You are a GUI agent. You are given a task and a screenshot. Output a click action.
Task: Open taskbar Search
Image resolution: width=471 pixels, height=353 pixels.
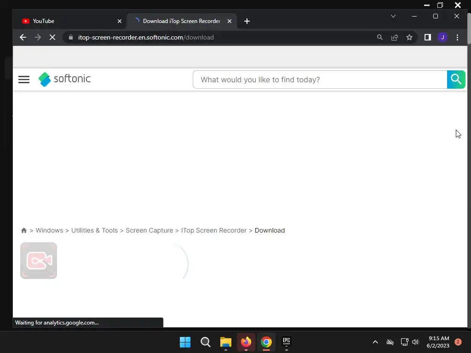click(x=206, y=342)
